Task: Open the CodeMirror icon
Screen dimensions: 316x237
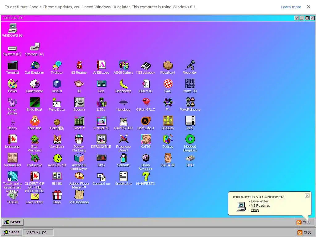Action: coord(35,86)
